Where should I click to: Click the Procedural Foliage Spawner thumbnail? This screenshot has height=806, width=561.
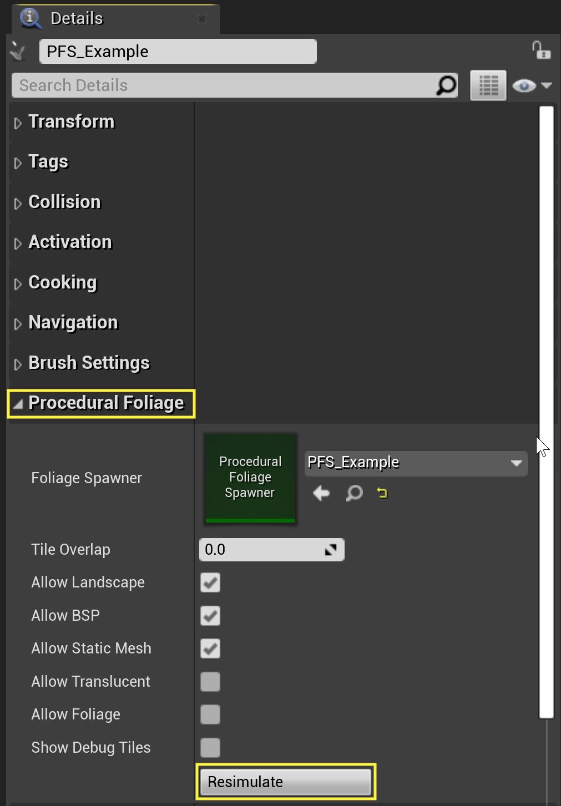coord(250,478)
